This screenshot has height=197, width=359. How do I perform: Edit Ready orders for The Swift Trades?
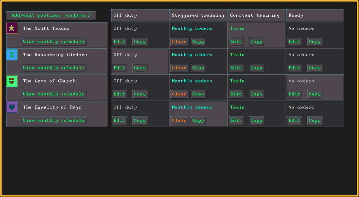(x=295, y=42)
